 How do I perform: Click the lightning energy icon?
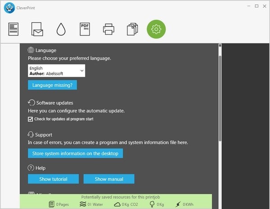click(178, 204)
